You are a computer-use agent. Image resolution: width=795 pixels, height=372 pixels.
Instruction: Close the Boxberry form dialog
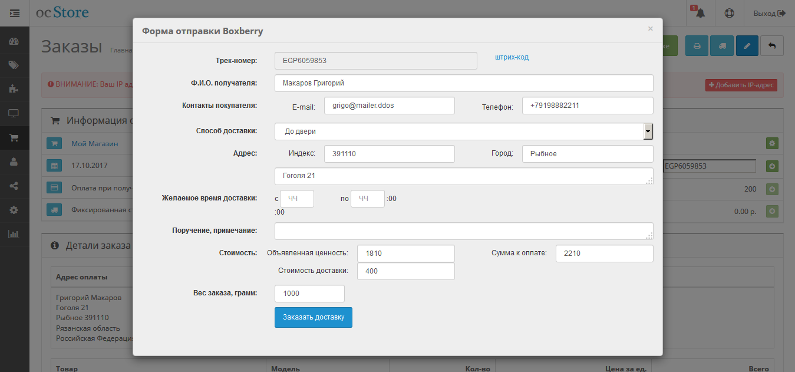(x=651, y=28)
